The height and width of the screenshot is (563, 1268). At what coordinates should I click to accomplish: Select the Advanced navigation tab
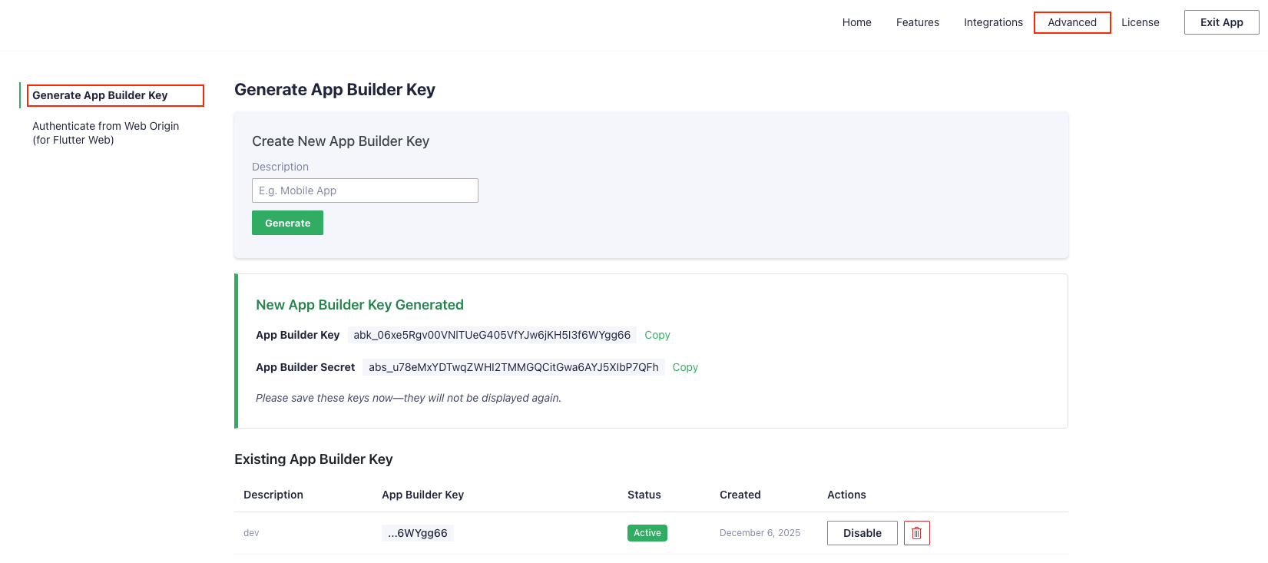(1071, 22)
